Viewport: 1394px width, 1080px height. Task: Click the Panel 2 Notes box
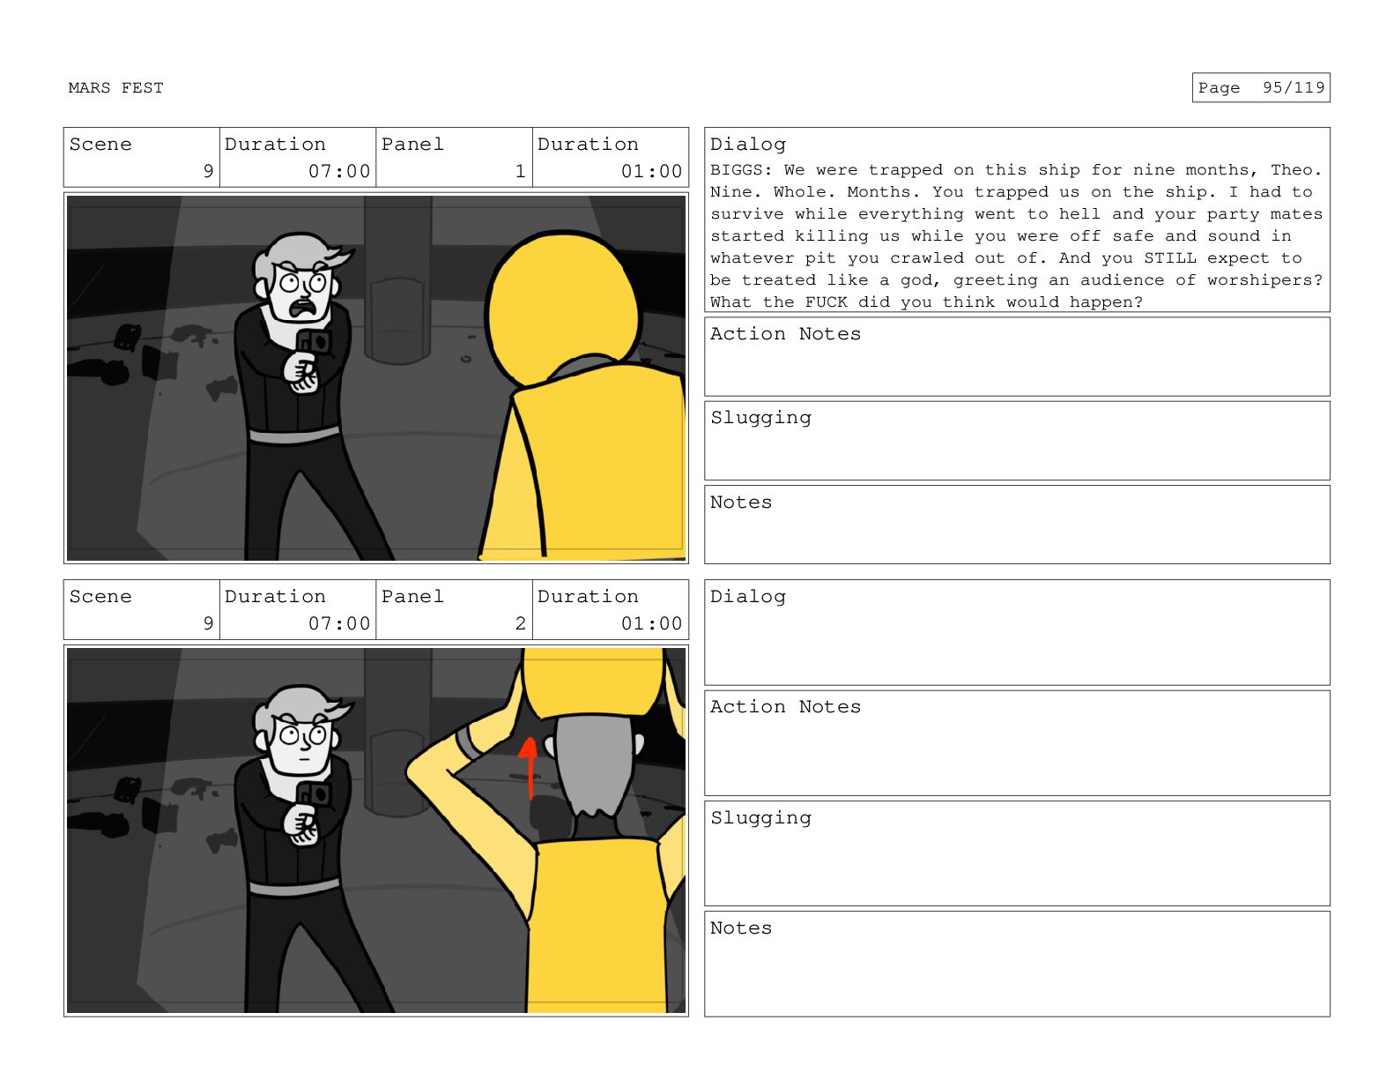1017,964
